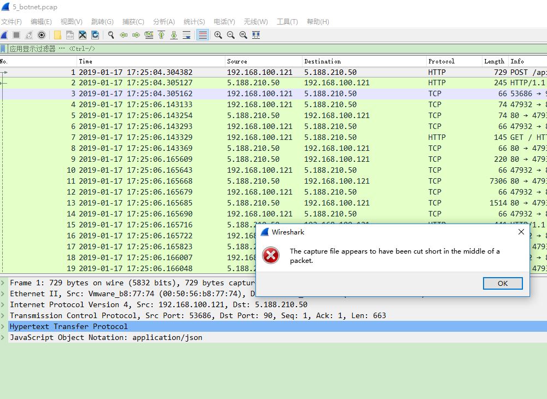Sort packets by the Source column header
This screenshot has width=547, height=399.
tap(264, 61)
